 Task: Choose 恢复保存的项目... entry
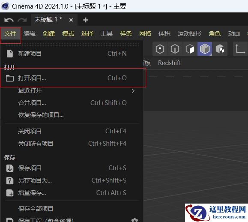coord(72,115)
